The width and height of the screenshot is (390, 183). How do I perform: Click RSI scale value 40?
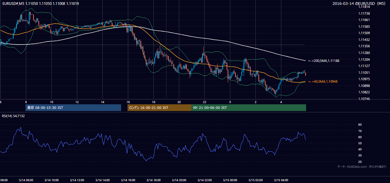[360, 149]
